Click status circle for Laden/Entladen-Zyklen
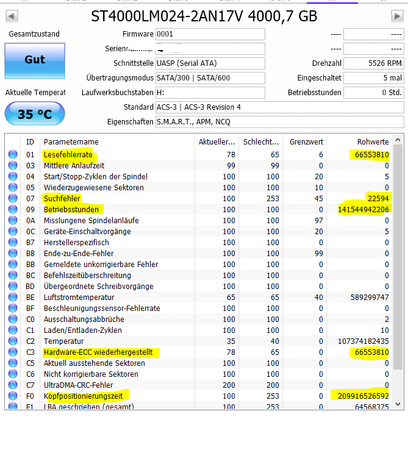 click(x=13, y=330)
